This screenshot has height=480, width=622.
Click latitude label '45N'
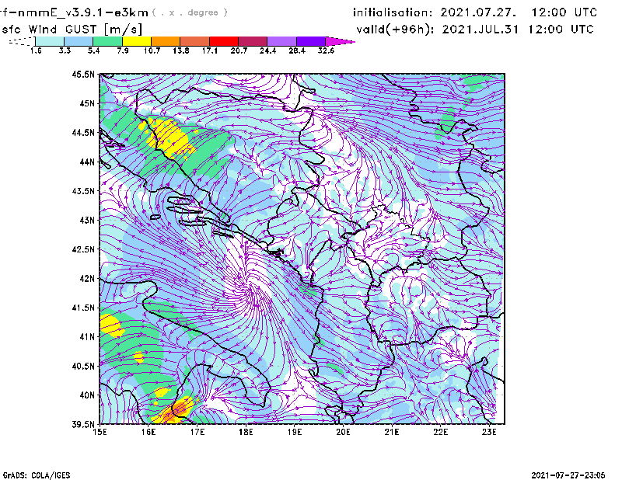87,103
